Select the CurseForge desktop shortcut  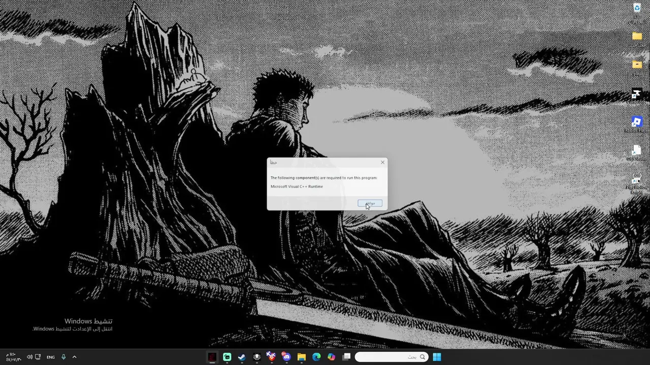(x=637, y=96)
